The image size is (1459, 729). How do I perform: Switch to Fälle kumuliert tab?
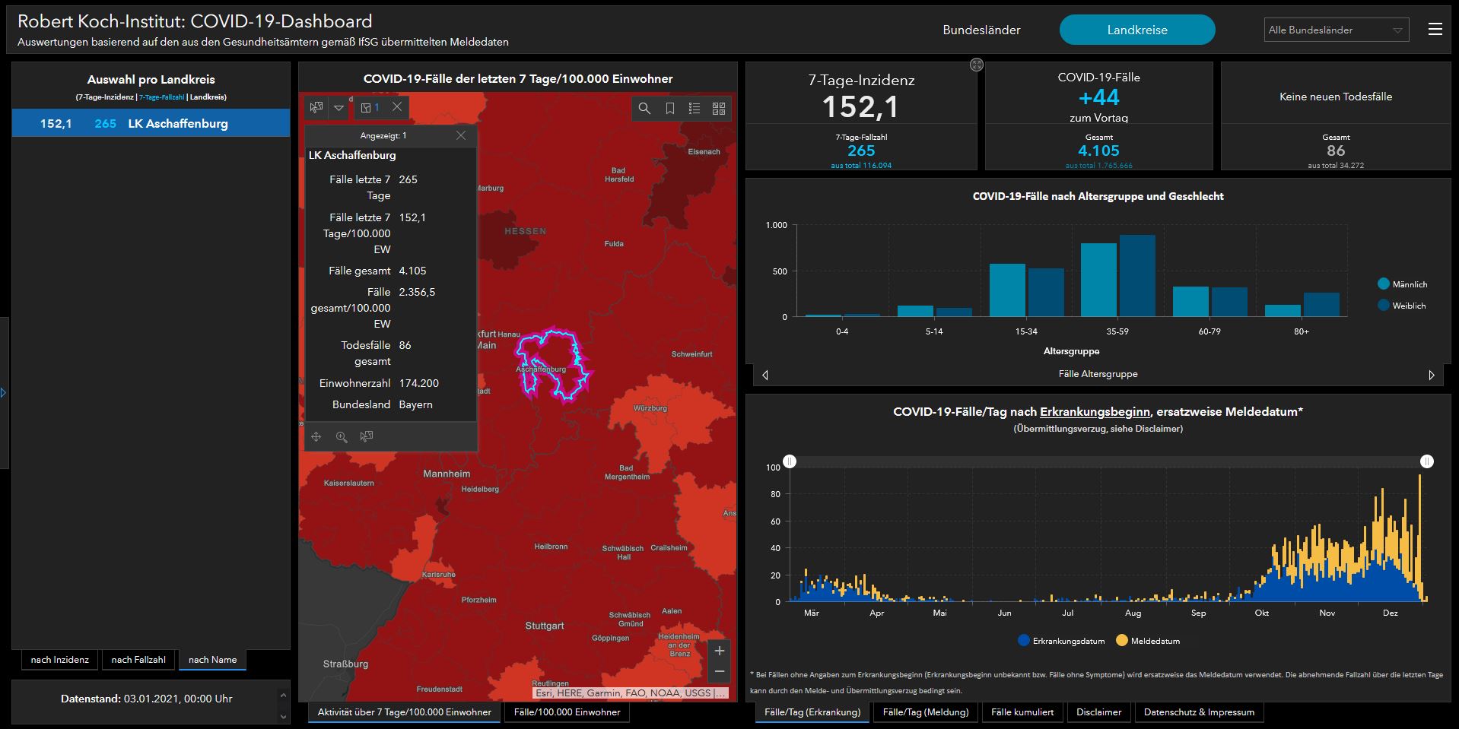[1022, 712]
